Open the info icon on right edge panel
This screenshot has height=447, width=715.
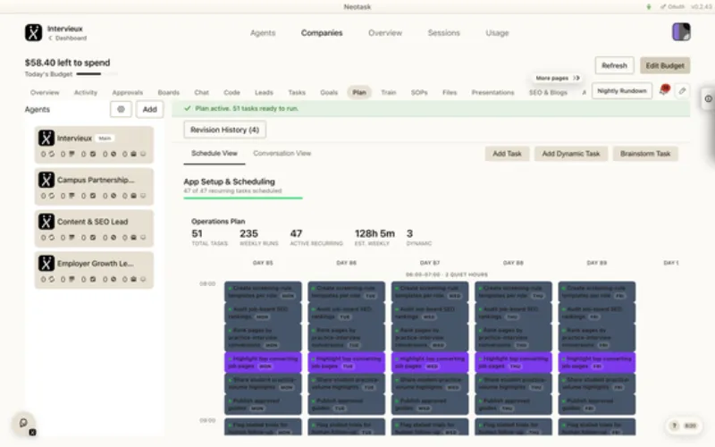point(708,98)
